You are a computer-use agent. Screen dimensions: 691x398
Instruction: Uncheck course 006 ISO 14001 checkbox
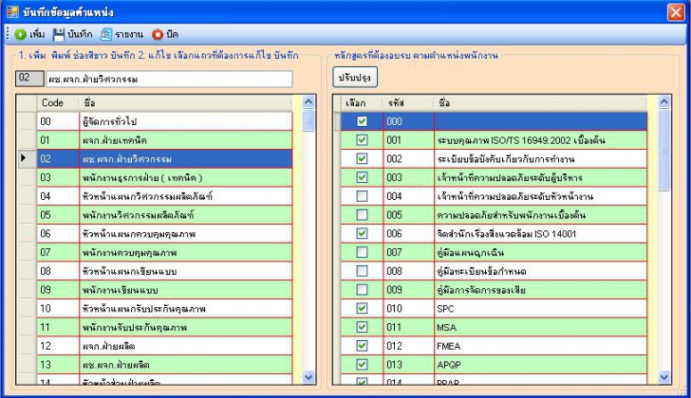pyautogui.click(x=362, y=233)
